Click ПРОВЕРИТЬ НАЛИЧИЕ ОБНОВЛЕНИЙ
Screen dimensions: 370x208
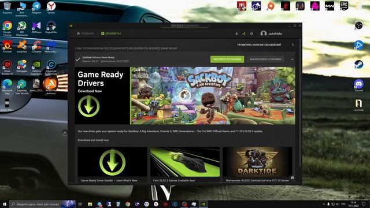coord(259,44)
